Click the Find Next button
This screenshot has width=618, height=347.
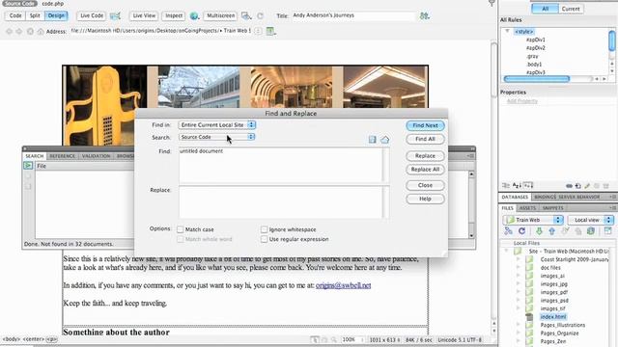[425, 125]
